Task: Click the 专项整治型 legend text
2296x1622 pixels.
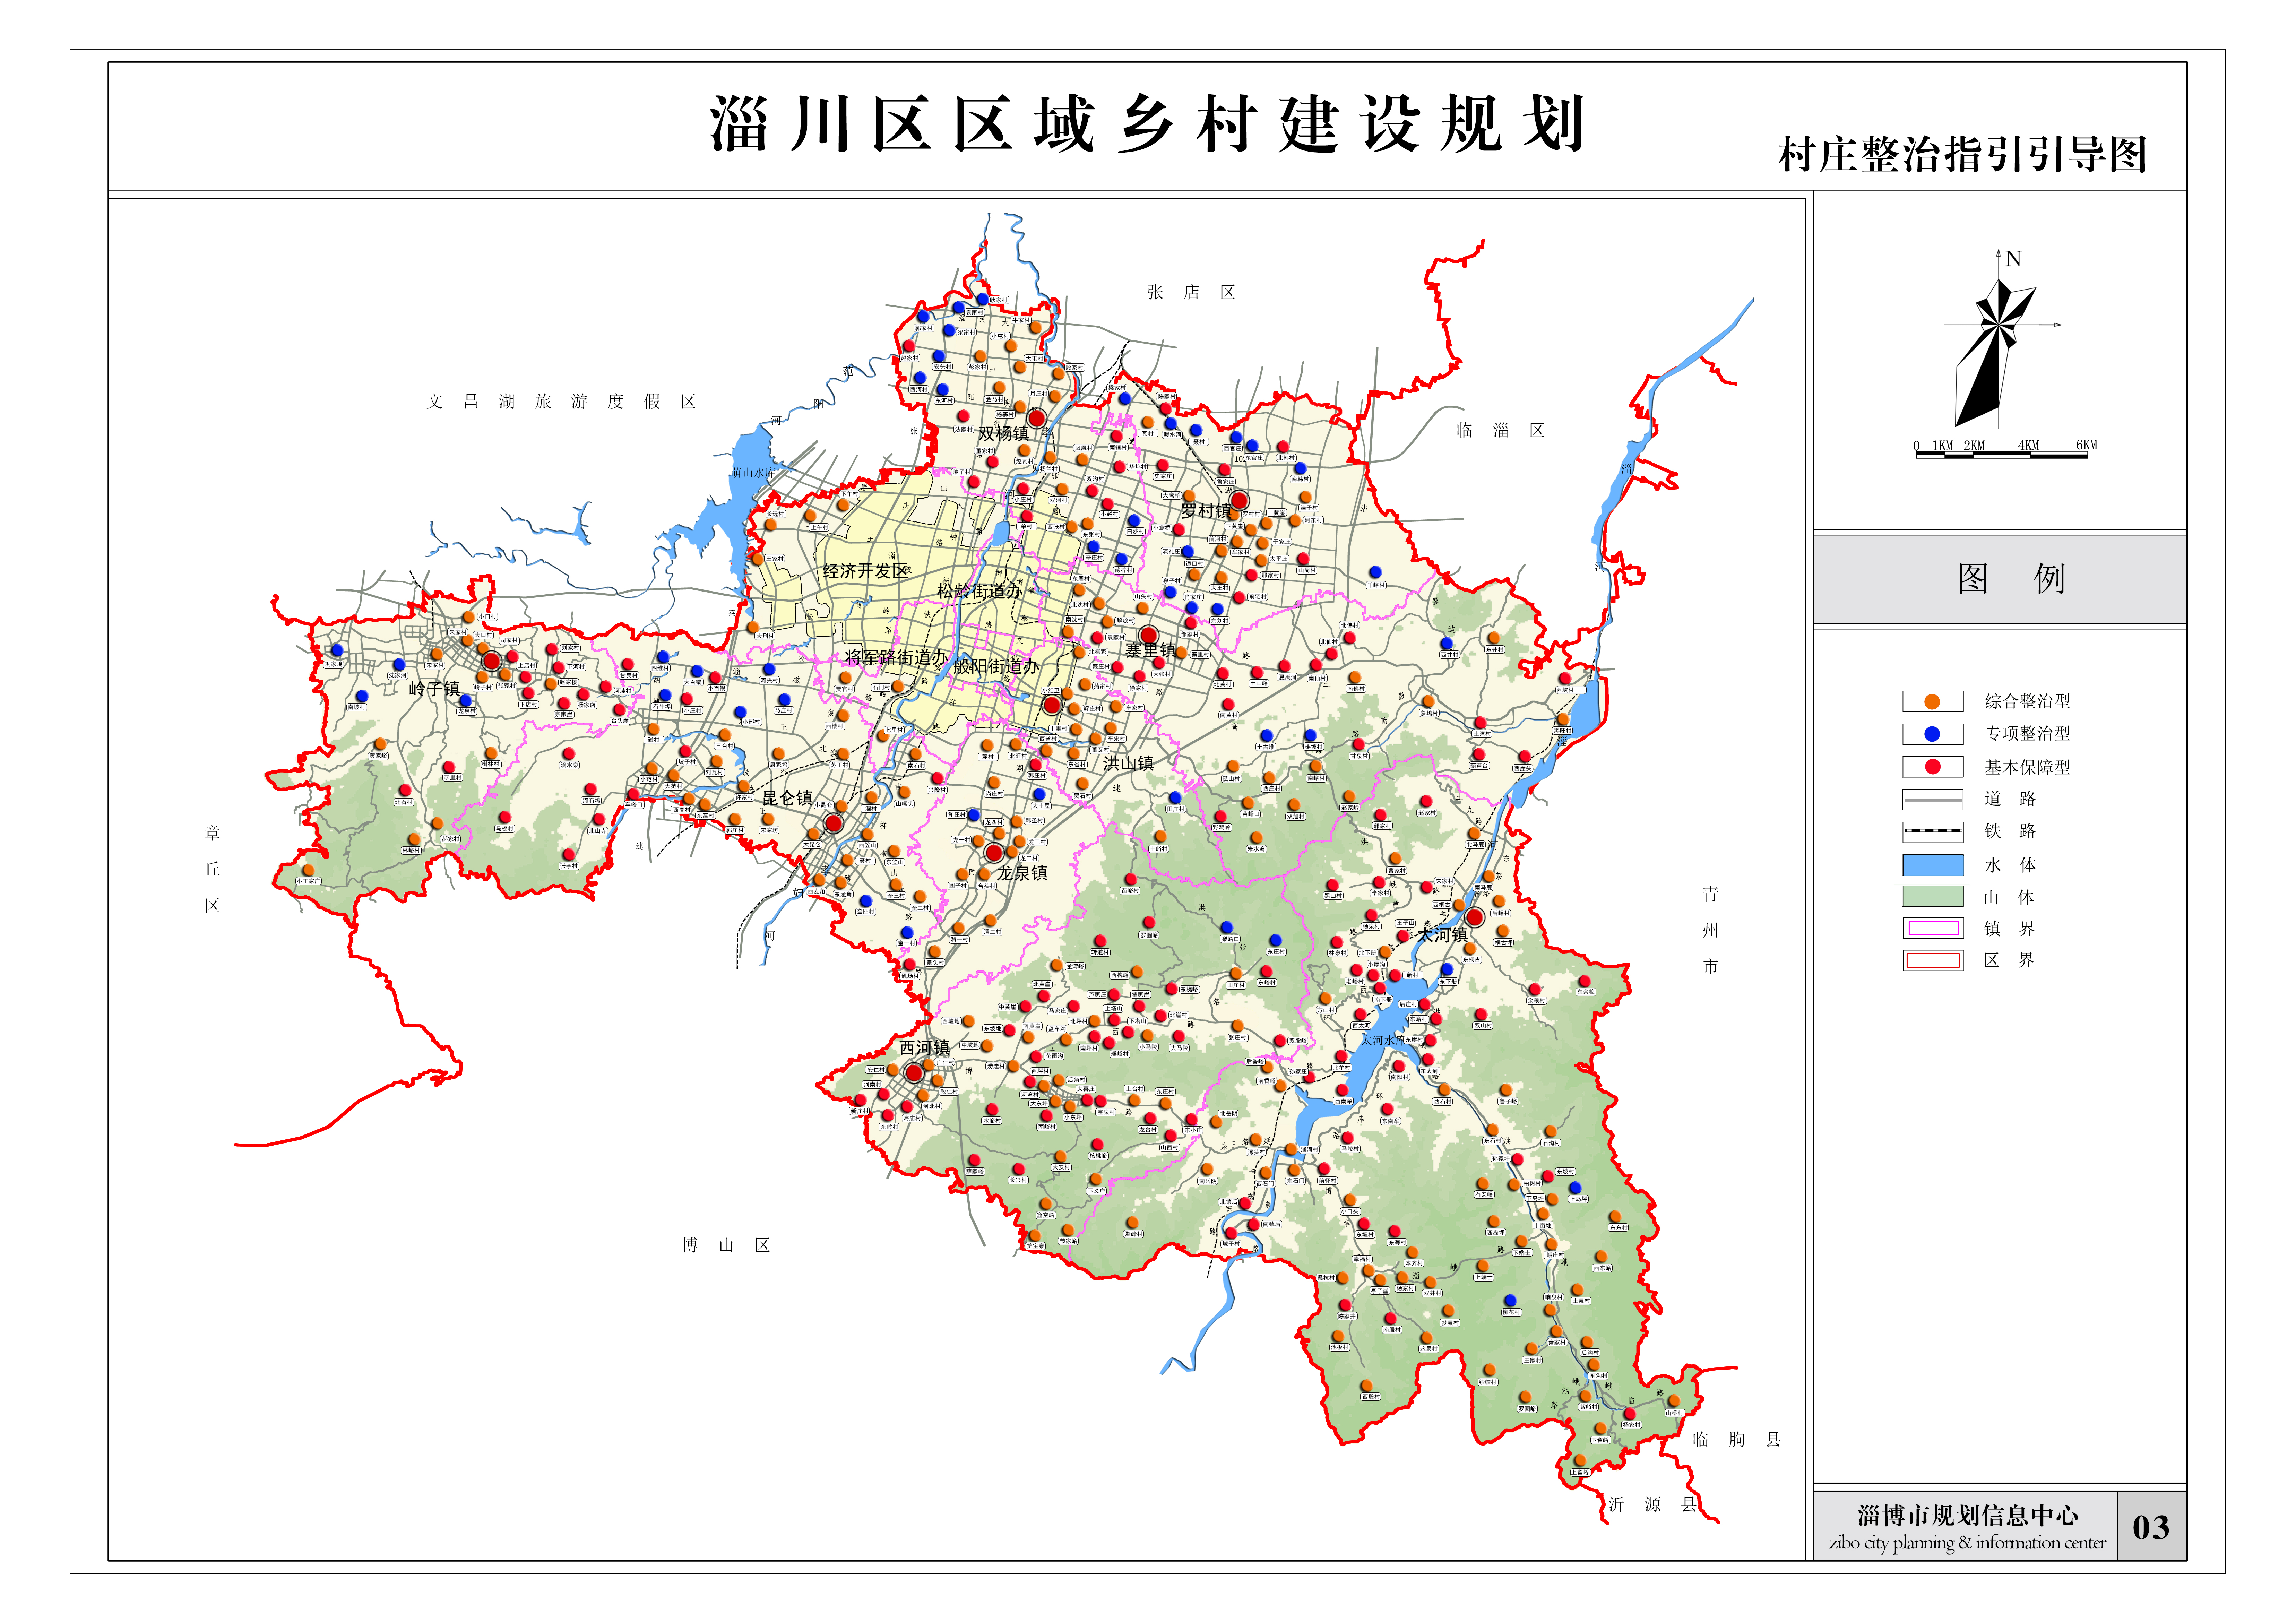Action: 2028,734
